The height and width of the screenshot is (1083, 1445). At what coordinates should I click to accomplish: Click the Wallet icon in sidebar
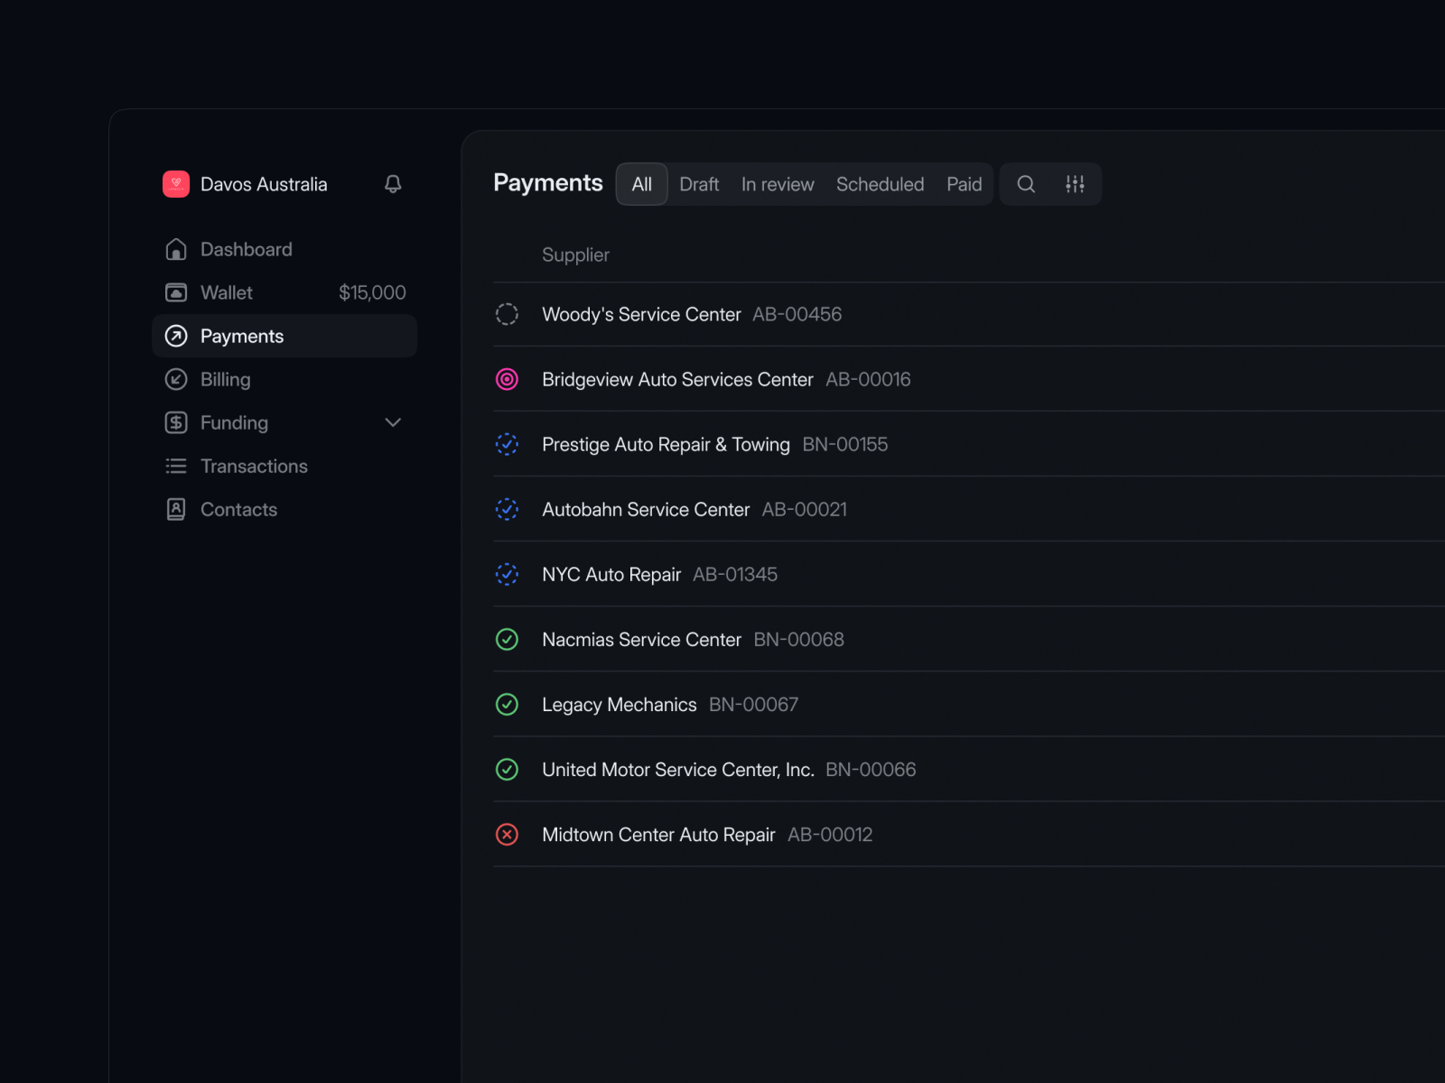pos(176,292)
